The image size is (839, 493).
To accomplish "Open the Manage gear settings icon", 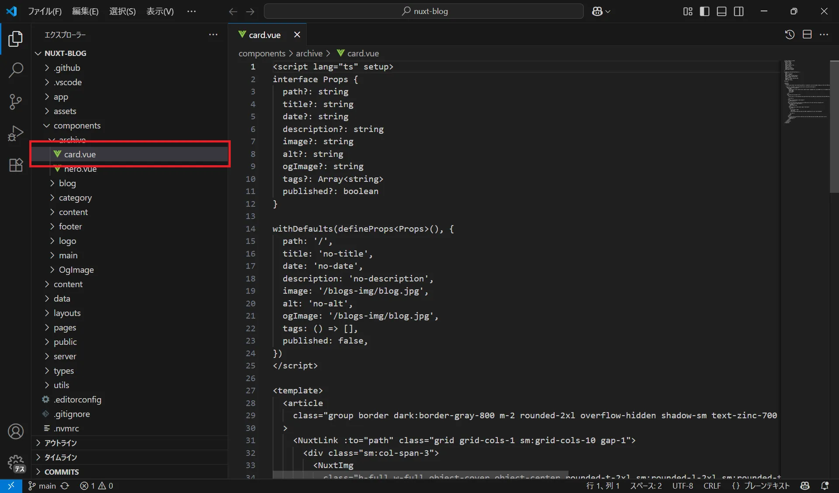I will 16,463.
